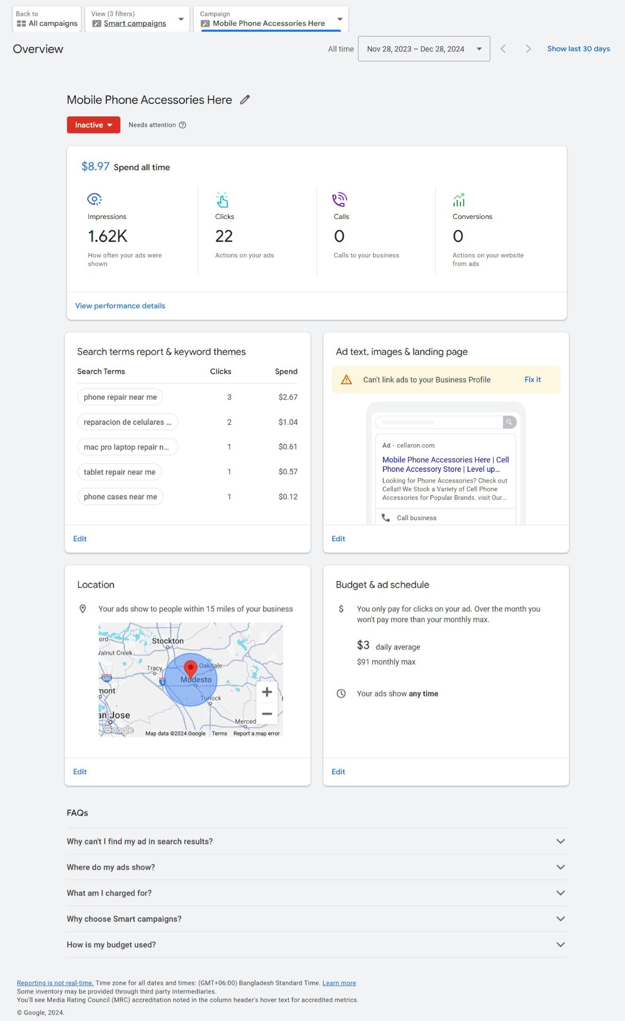
Task: Click the Needs attention help icon
Action: pyautogui.click(x=182, y=125)
